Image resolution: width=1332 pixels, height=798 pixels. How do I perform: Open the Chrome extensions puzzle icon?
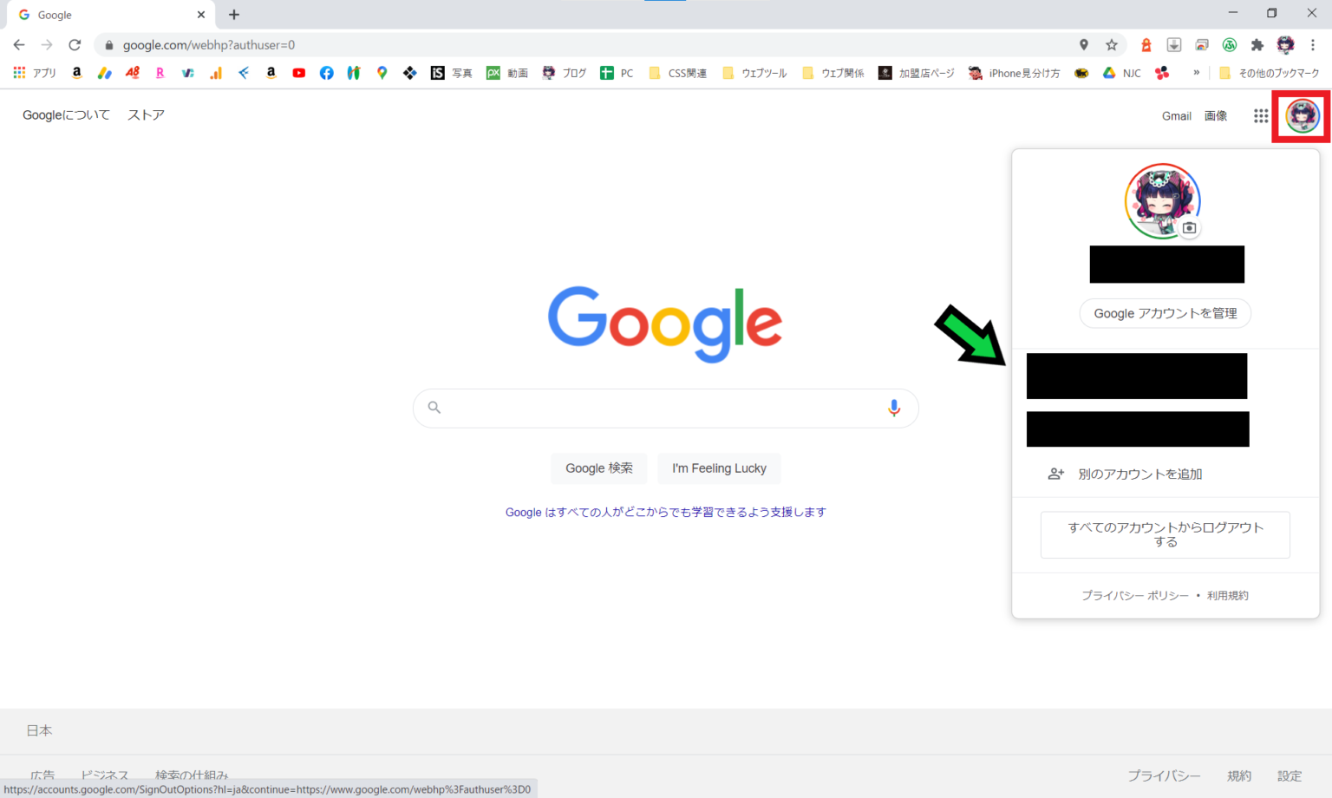click(x=1257, y=45)
